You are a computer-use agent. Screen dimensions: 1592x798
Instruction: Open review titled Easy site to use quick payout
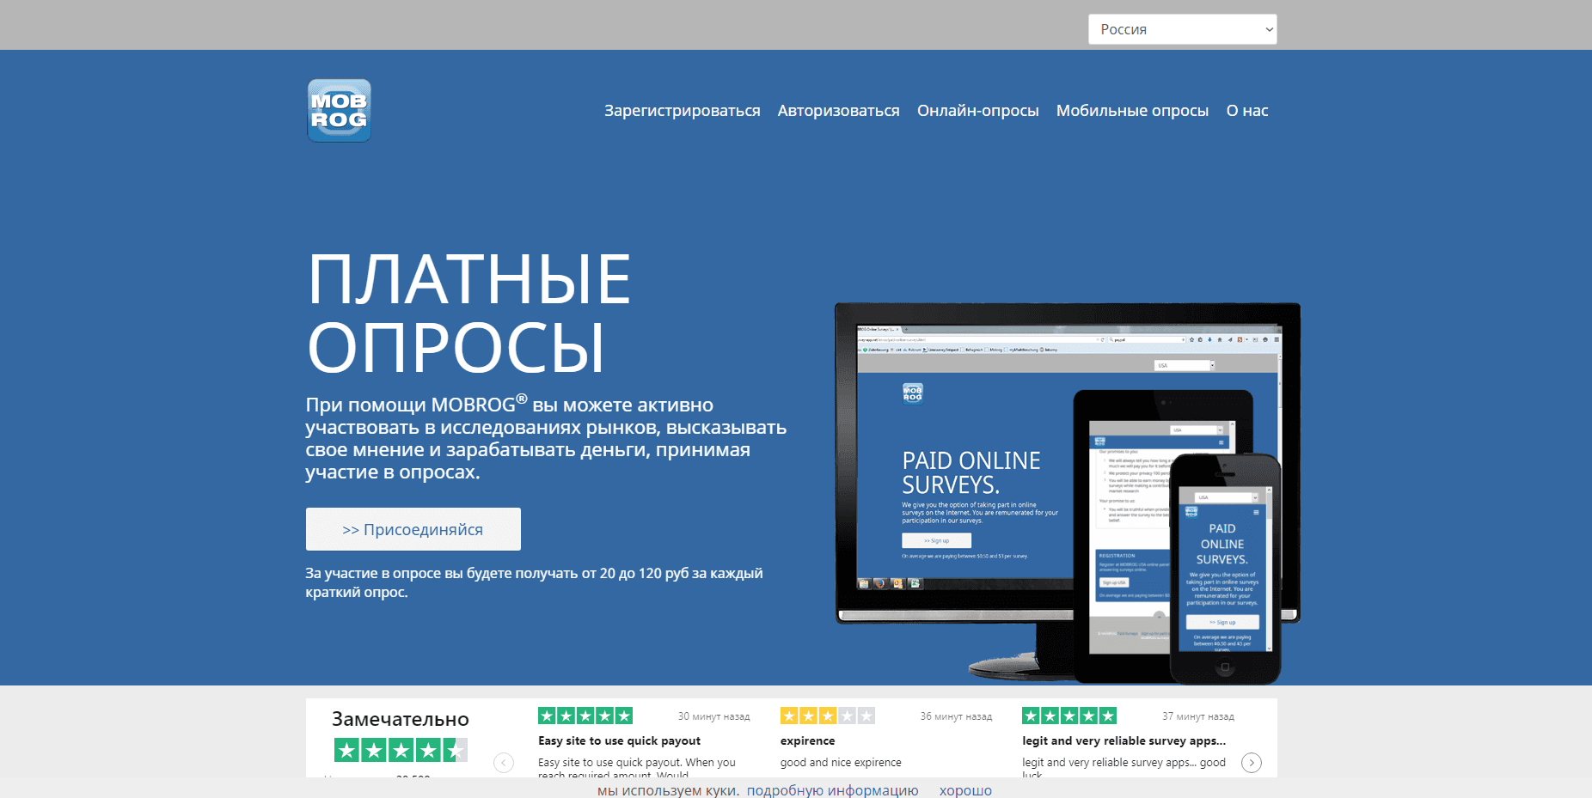[619, 740]
